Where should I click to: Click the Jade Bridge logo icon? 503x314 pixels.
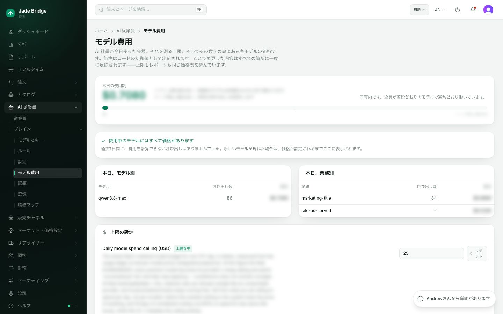tap(10, 13)
